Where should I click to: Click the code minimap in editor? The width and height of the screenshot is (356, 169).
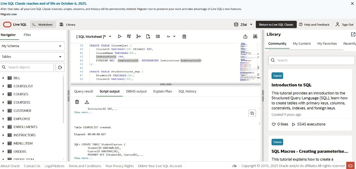tap(249, 62)
